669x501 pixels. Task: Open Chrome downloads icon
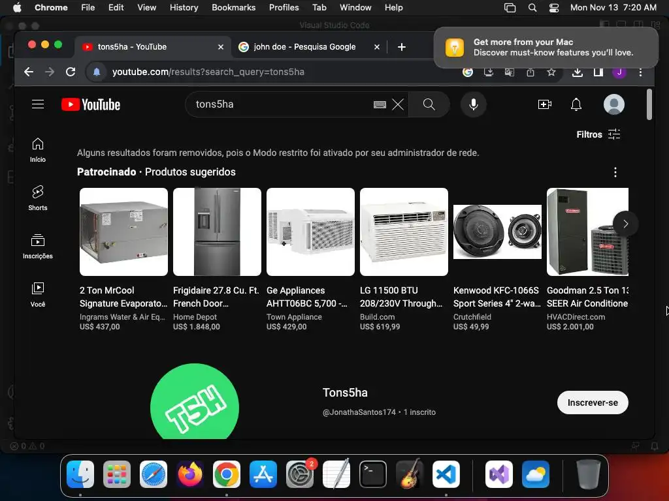point(578,72)
